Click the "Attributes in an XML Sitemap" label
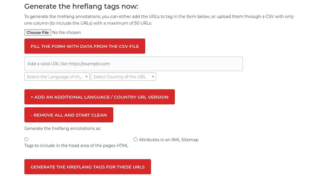This screenshot has width=309, height=176. (169, 140)
